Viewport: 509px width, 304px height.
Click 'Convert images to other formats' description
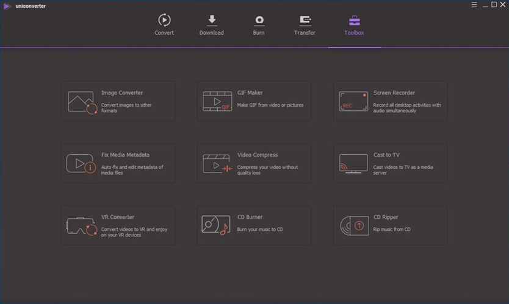[x=126, y=108]
